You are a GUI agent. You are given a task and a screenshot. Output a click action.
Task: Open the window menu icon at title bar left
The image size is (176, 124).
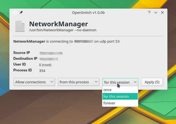(x=14, y=13)
